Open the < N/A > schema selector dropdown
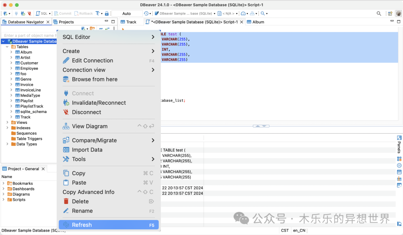Viewport: 403px width, 235px height. [228, 13]
